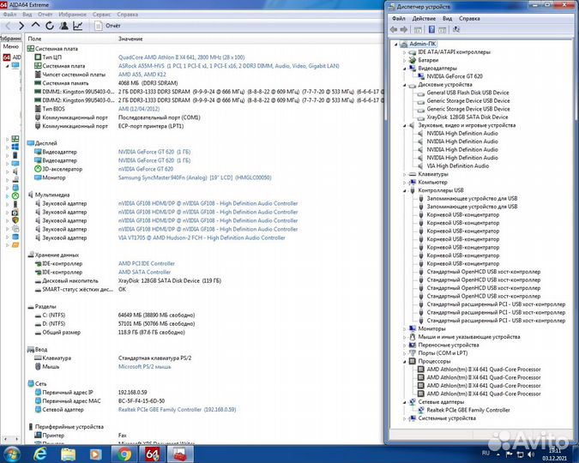This screenshot has width=579, height=463.
Task: Open the AIDA64 graph chart icon
Action: click(78, 26)
